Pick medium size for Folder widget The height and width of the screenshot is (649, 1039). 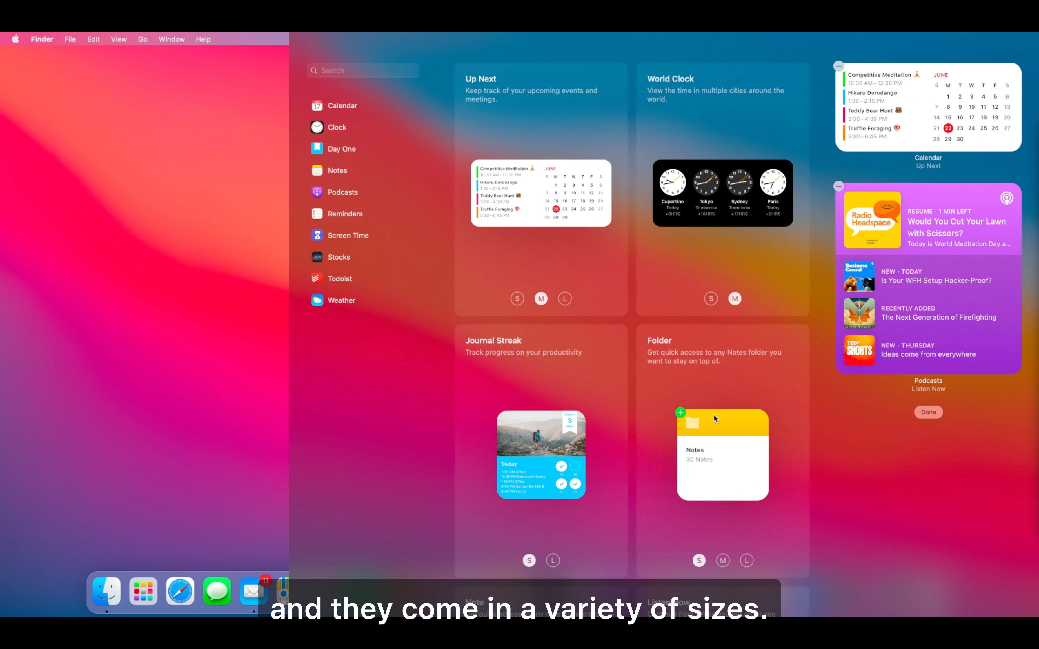pos(723,561)
